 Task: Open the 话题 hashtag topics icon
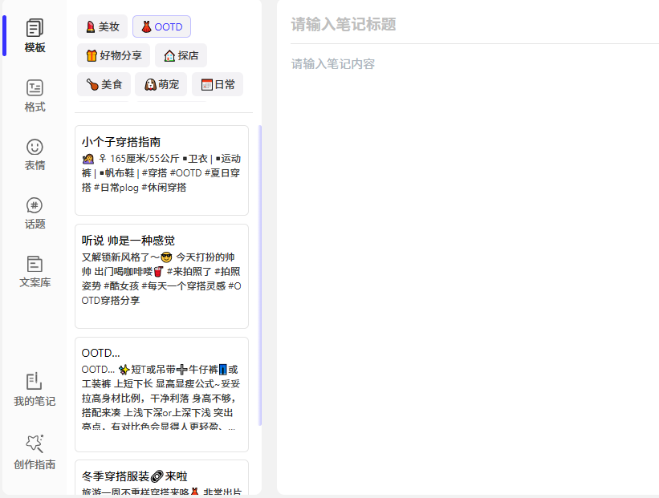click(35, 213)
